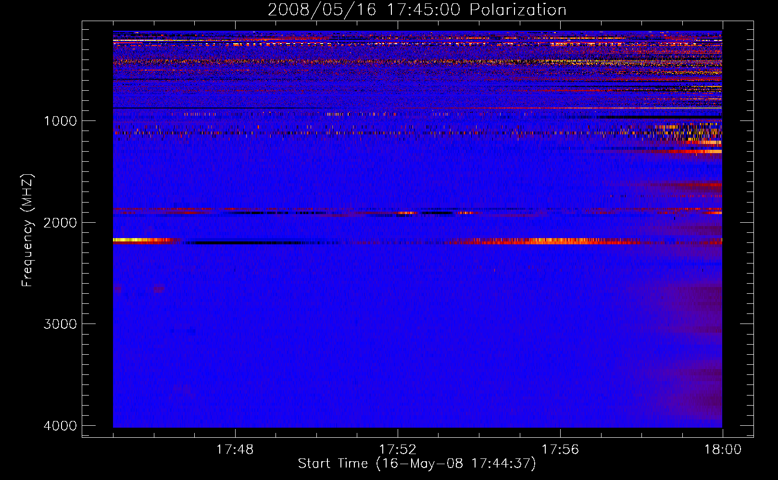778x480 pixels.
Task: Click the 17:56 time tick label
Action: tap(560, 450)
